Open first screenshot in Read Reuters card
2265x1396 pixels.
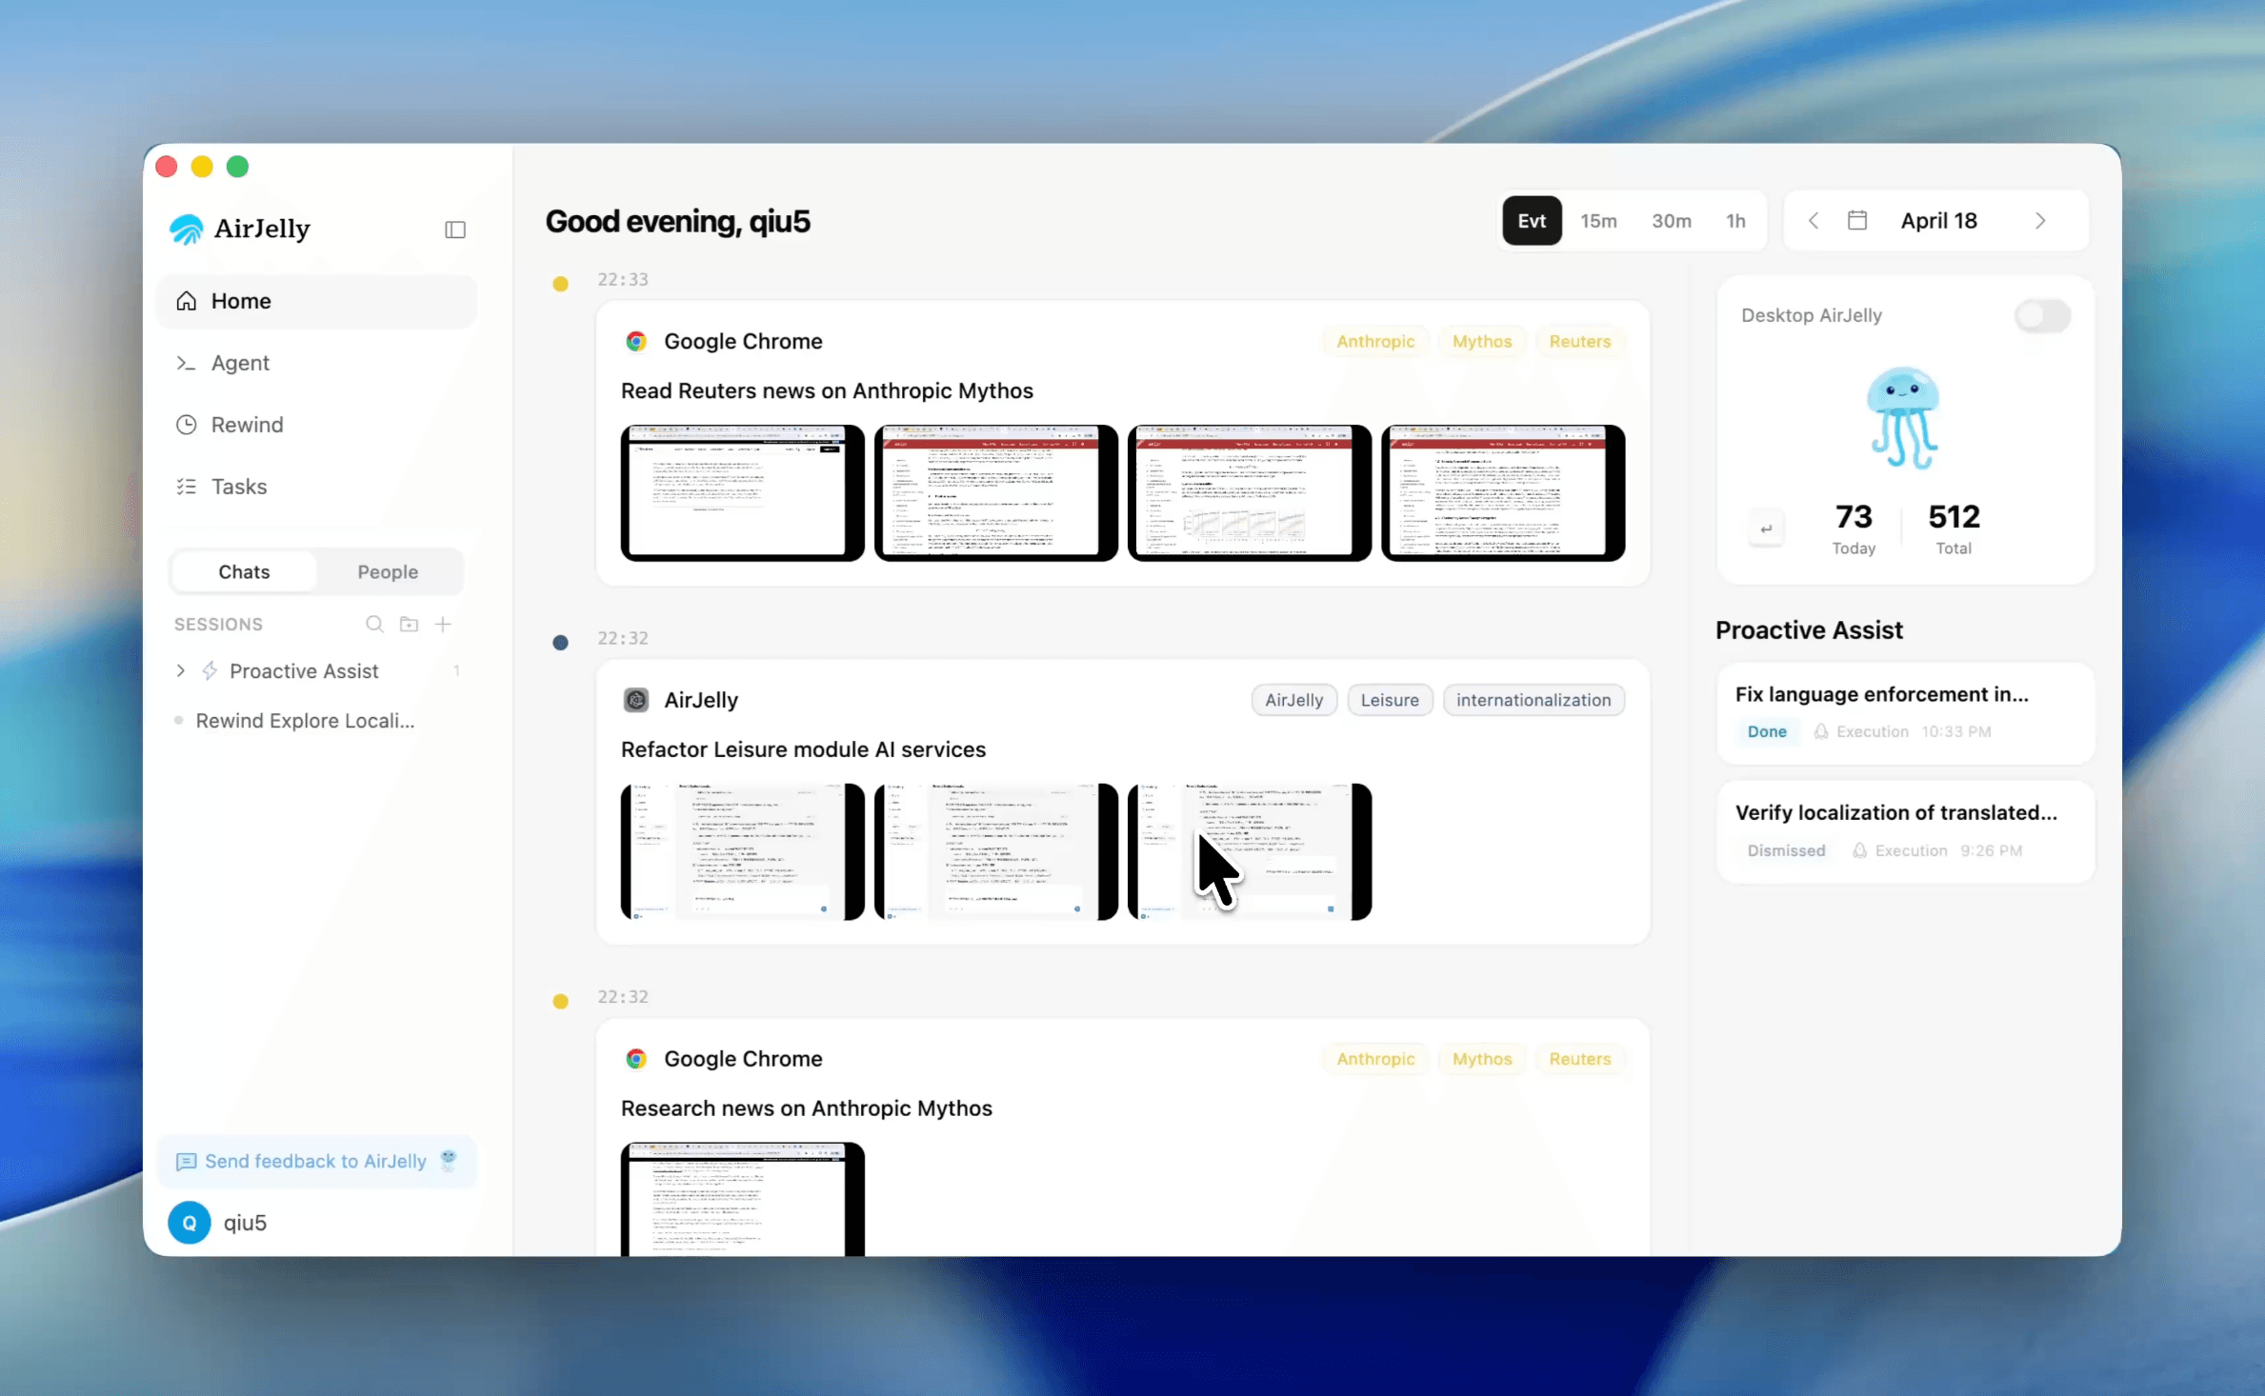tap(742, 492)
